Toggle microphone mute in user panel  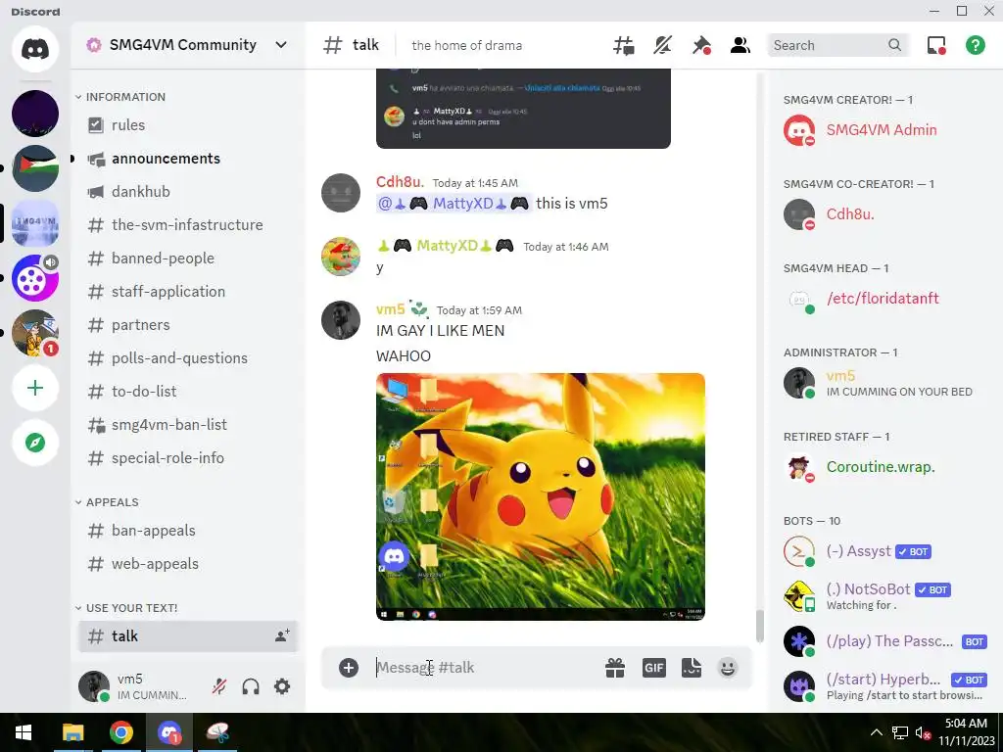[218, 686]
